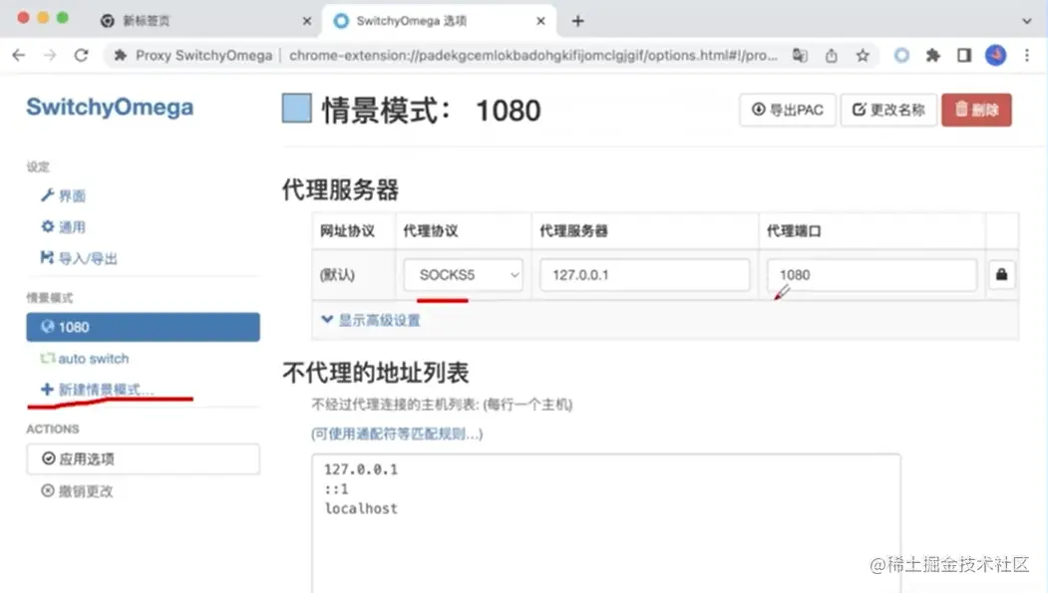Click the SwitchyOmega logo heading
This screenshot has width=1048, height=593.
tap(110, 107)
